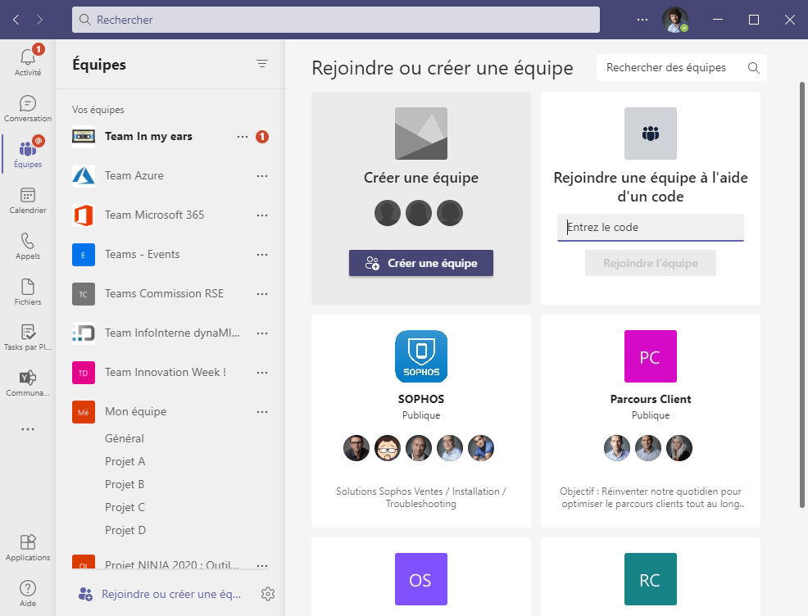Viewport: 808px width, 616px height.
Task: Open more options for Teams Commission RSE
Action: click(x=262, y=293)
